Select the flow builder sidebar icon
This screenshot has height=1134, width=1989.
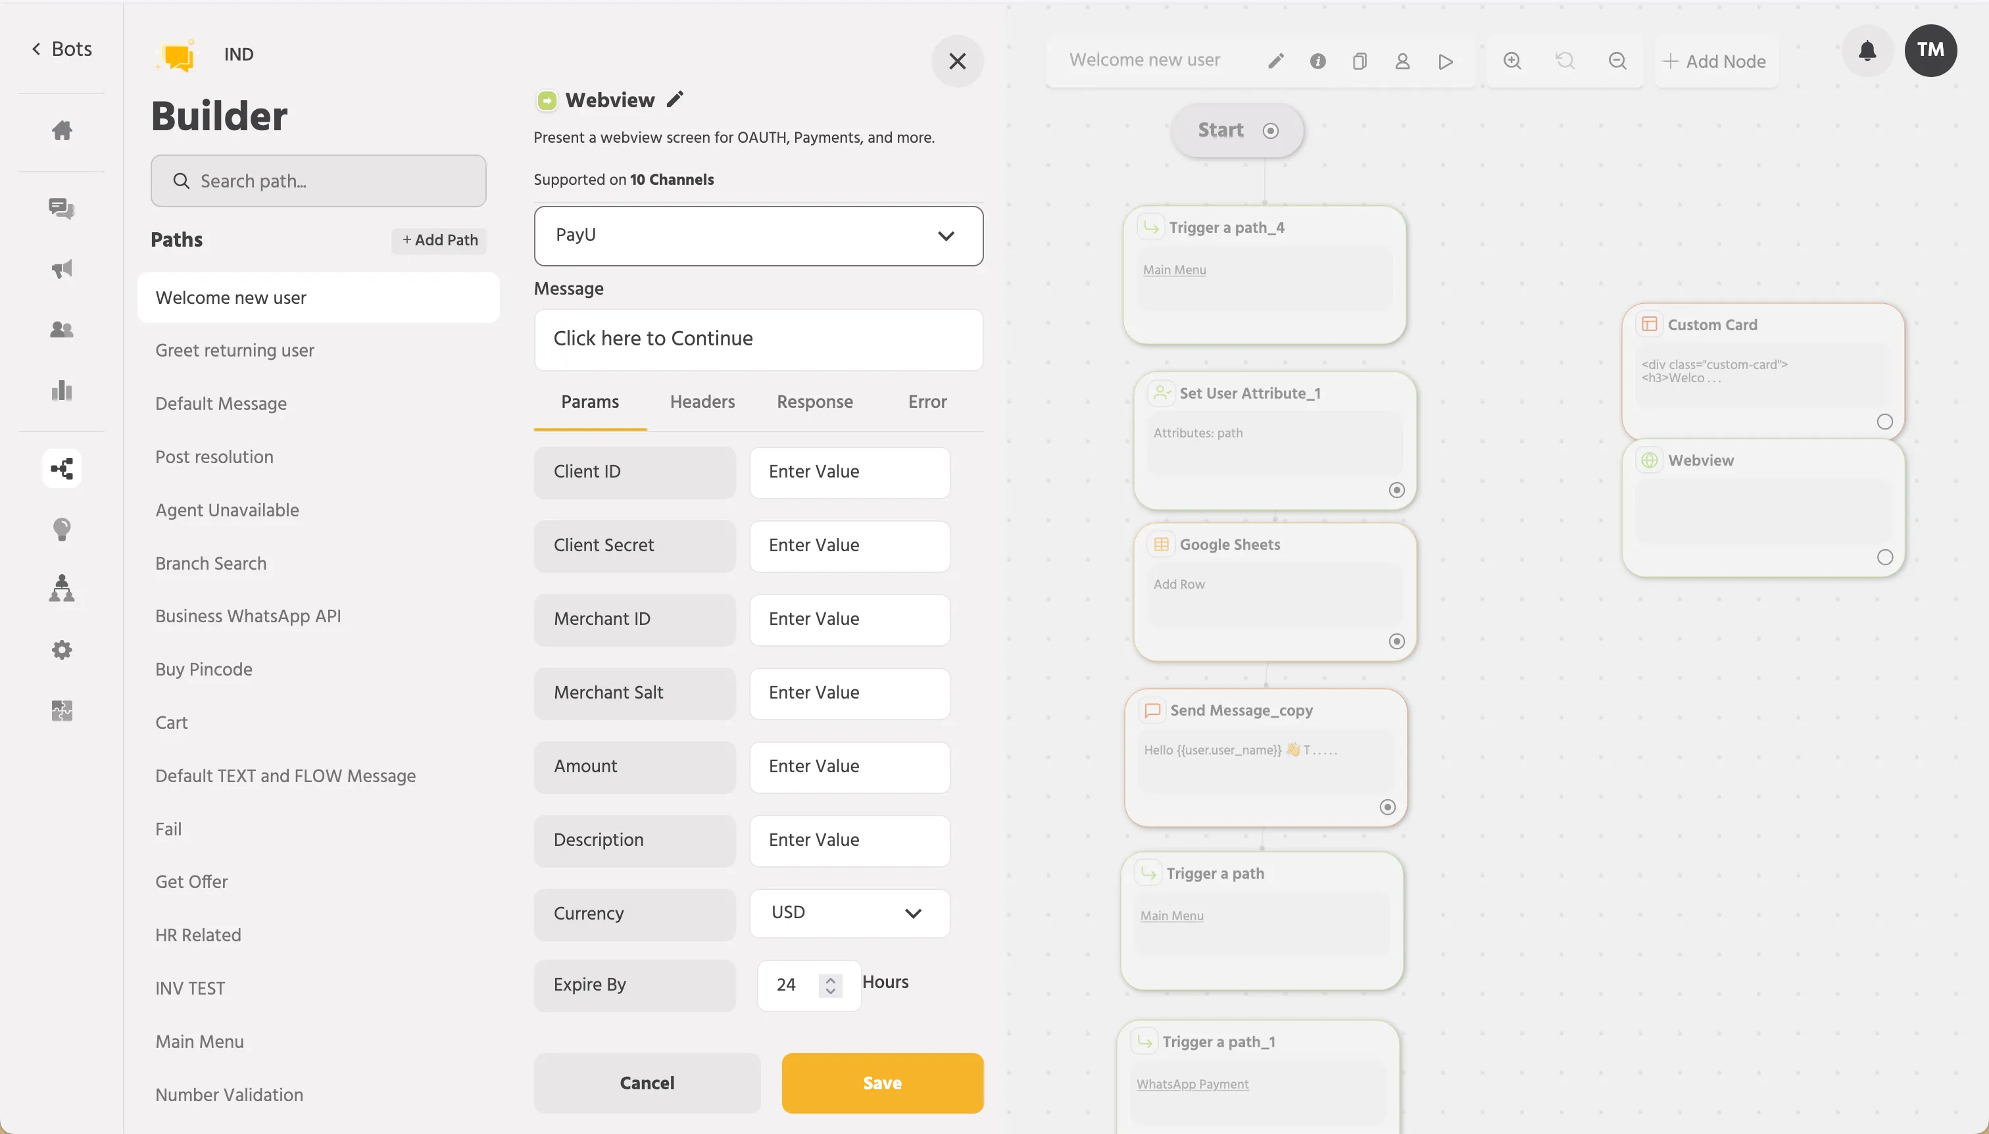62,468
